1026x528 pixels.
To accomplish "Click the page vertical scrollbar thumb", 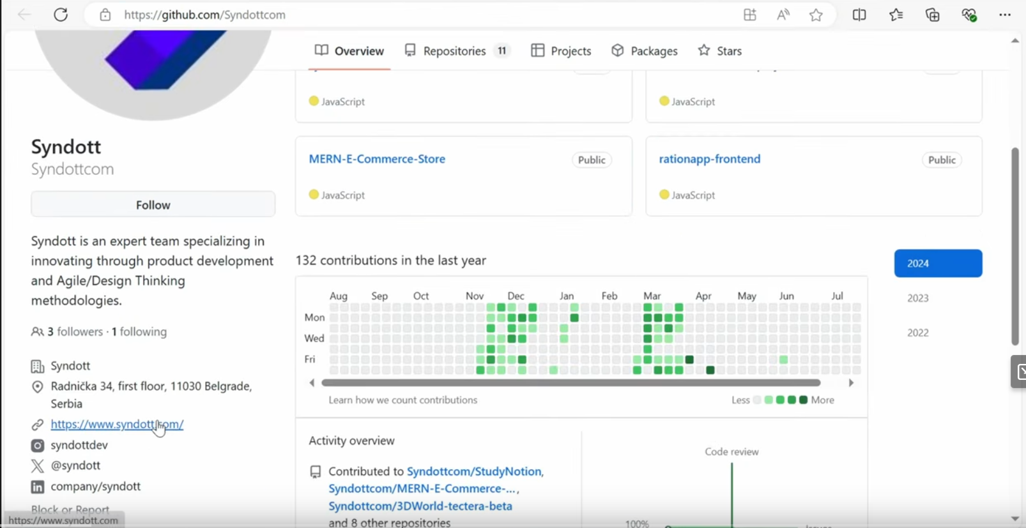I will tap(1015, 246).
